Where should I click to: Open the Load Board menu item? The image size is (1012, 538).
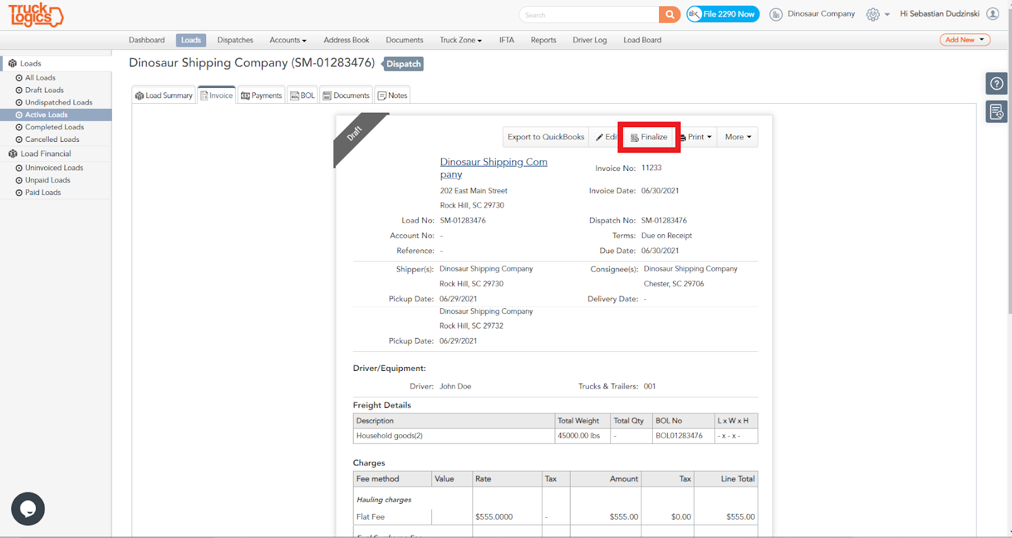coord(643,41)
